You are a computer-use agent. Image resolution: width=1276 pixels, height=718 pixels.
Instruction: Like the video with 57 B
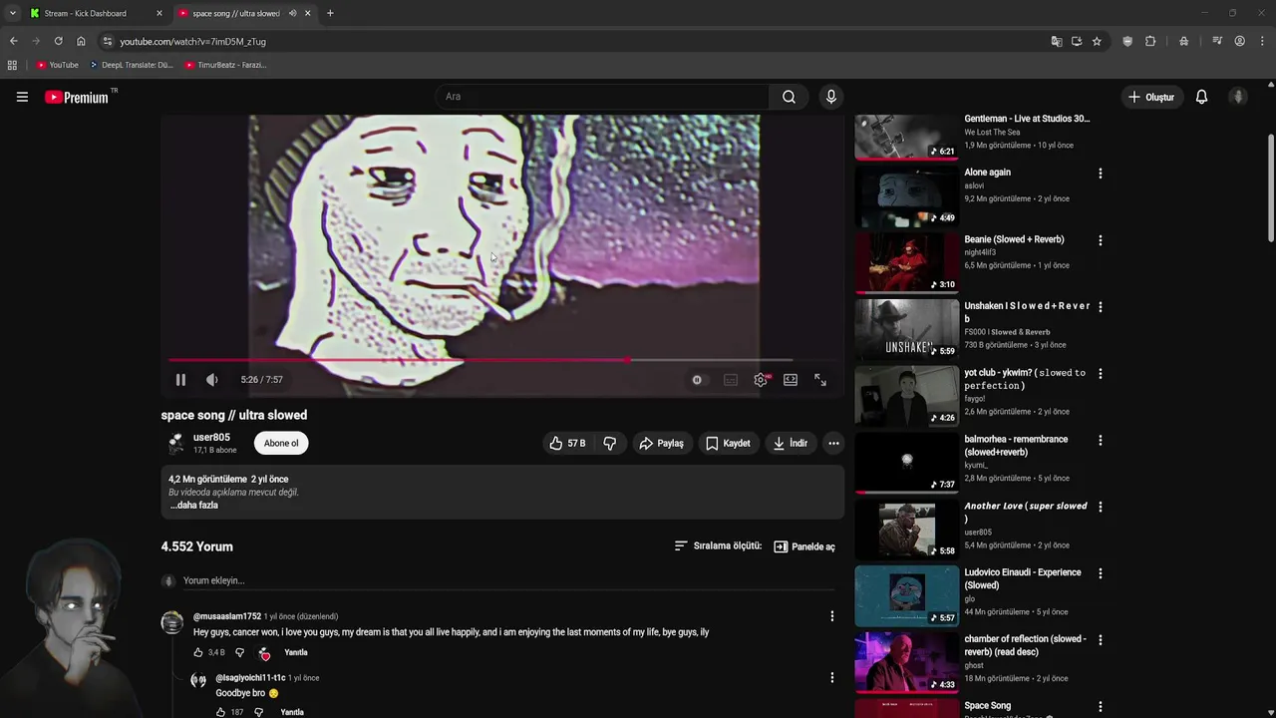click(567, 443)
